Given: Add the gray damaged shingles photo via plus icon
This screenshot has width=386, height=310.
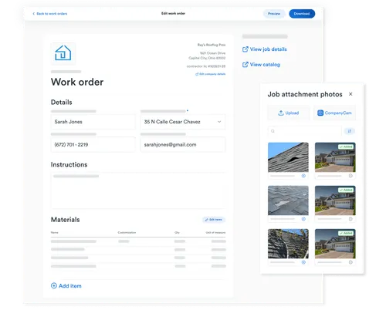Looking at the screenshot, I should [303, 219].
